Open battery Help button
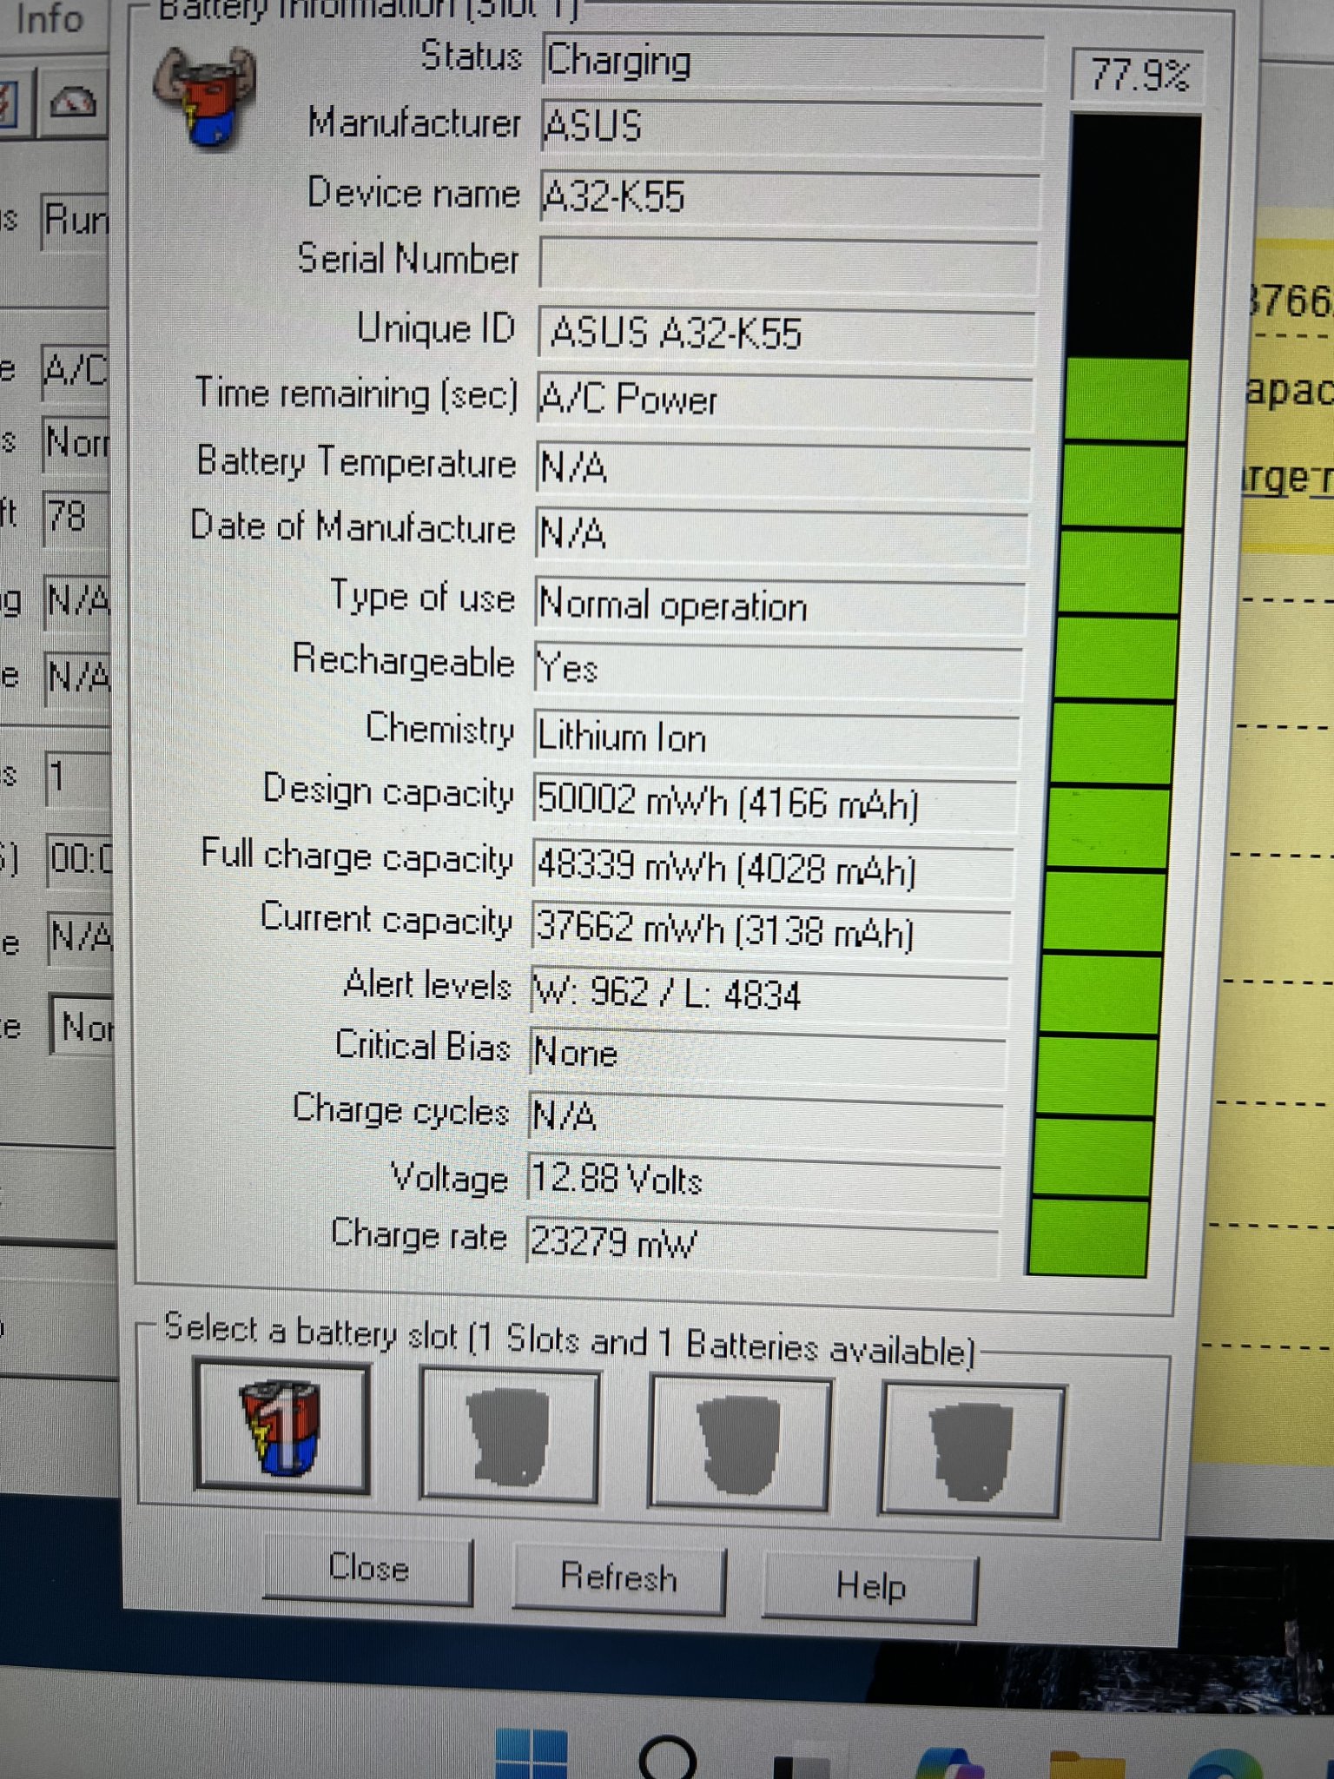Viewport: 1334px width, 1779px height. pyautogui.click(x=870, y=1586)
